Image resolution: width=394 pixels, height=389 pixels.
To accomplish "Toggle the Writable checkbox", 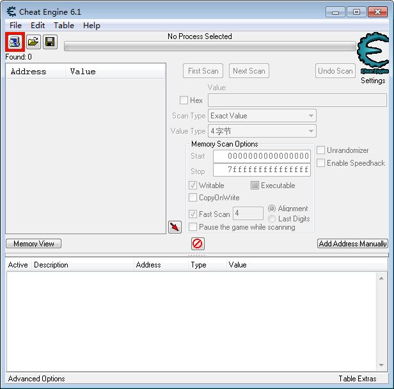I will (x=193, y=185).
